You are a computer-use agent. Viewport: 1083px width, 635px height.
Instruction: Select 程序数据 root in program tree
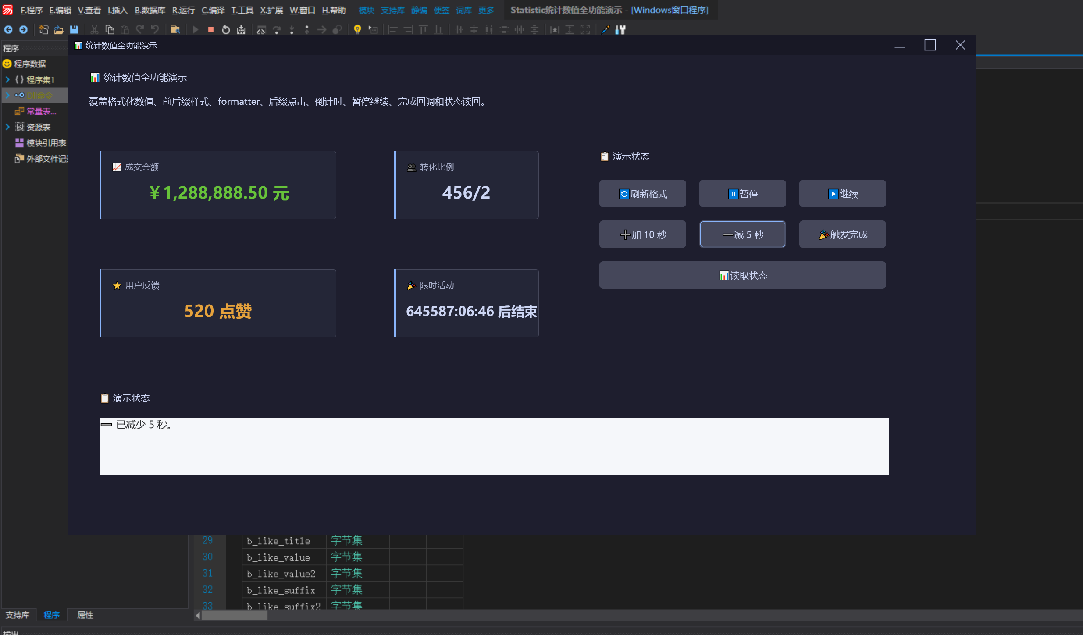pyautogui.click(x=30, y=64)
